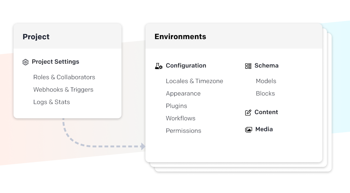Select Blocks under Schema

[x=265, y=93]
